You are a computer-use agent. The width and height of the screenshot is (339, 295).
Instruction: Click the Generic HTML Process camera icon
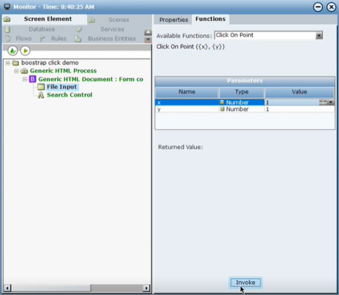point(24,71)
